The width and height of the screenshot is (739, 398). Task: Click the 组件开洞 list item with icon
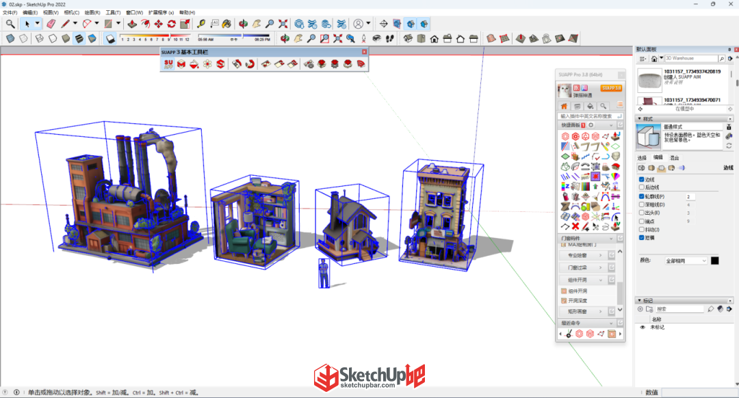click(574, 291)
